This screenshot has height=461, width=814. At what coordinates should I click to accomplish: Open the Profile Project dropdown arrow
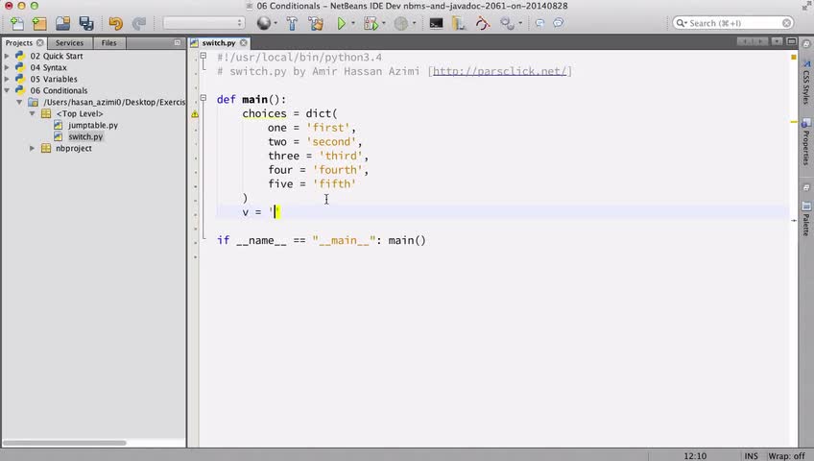pyautogui.click(x=414, y=23)
